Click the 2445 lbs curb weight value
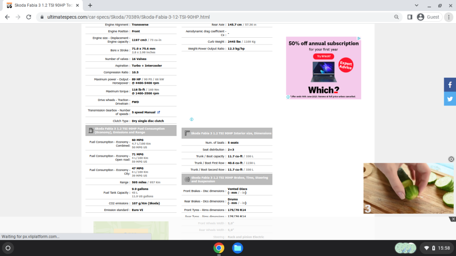Image resolution: width=456 pixels, height=256 pixels. tap(234, 41)
